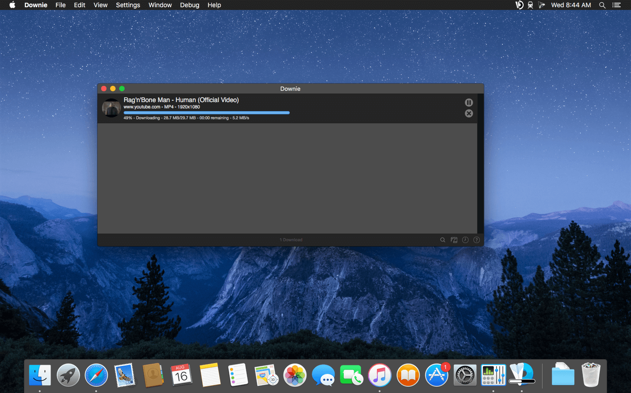
Task: Click the Downie menu bar extra icon
Action: click(520, 5)
